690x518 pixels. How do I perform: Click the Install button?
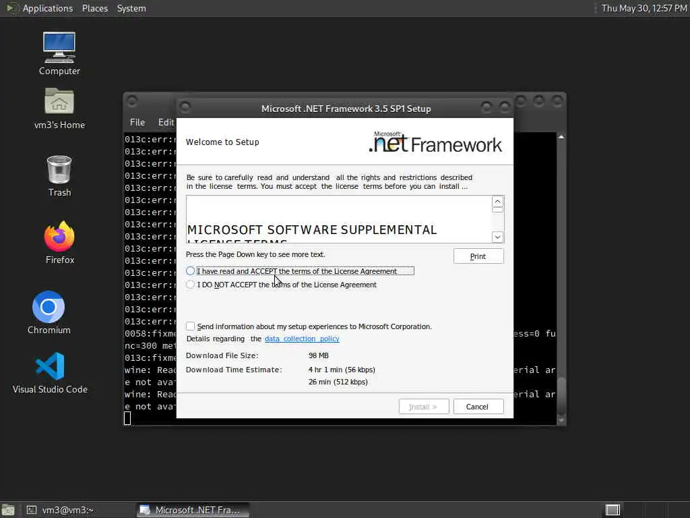click(424, 407)
